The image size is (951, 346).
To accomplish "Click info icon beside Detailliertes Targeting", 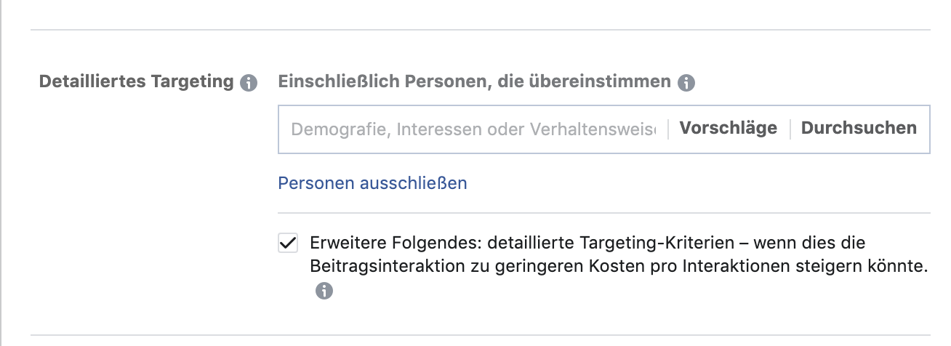I will [249, 83].
